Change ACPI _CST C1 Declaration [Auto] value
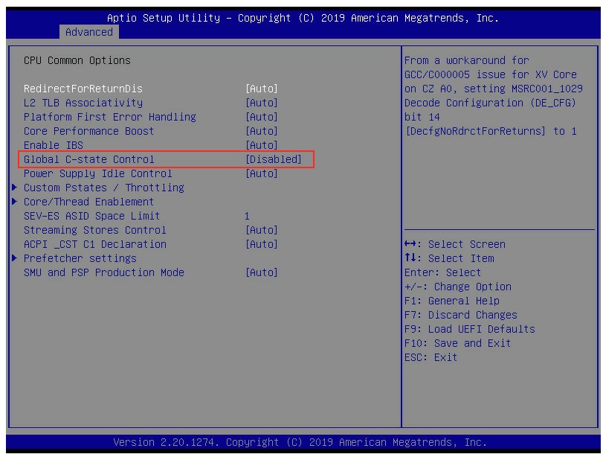Viewport: 603px width, 457px height. (262, 244)
